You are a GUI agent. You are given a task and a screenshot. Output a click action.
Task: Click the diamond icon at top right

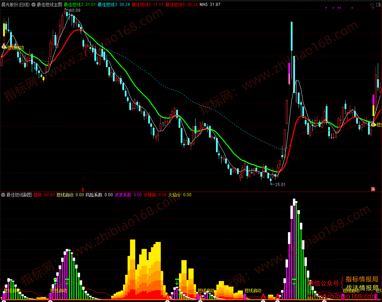point(372,5)
